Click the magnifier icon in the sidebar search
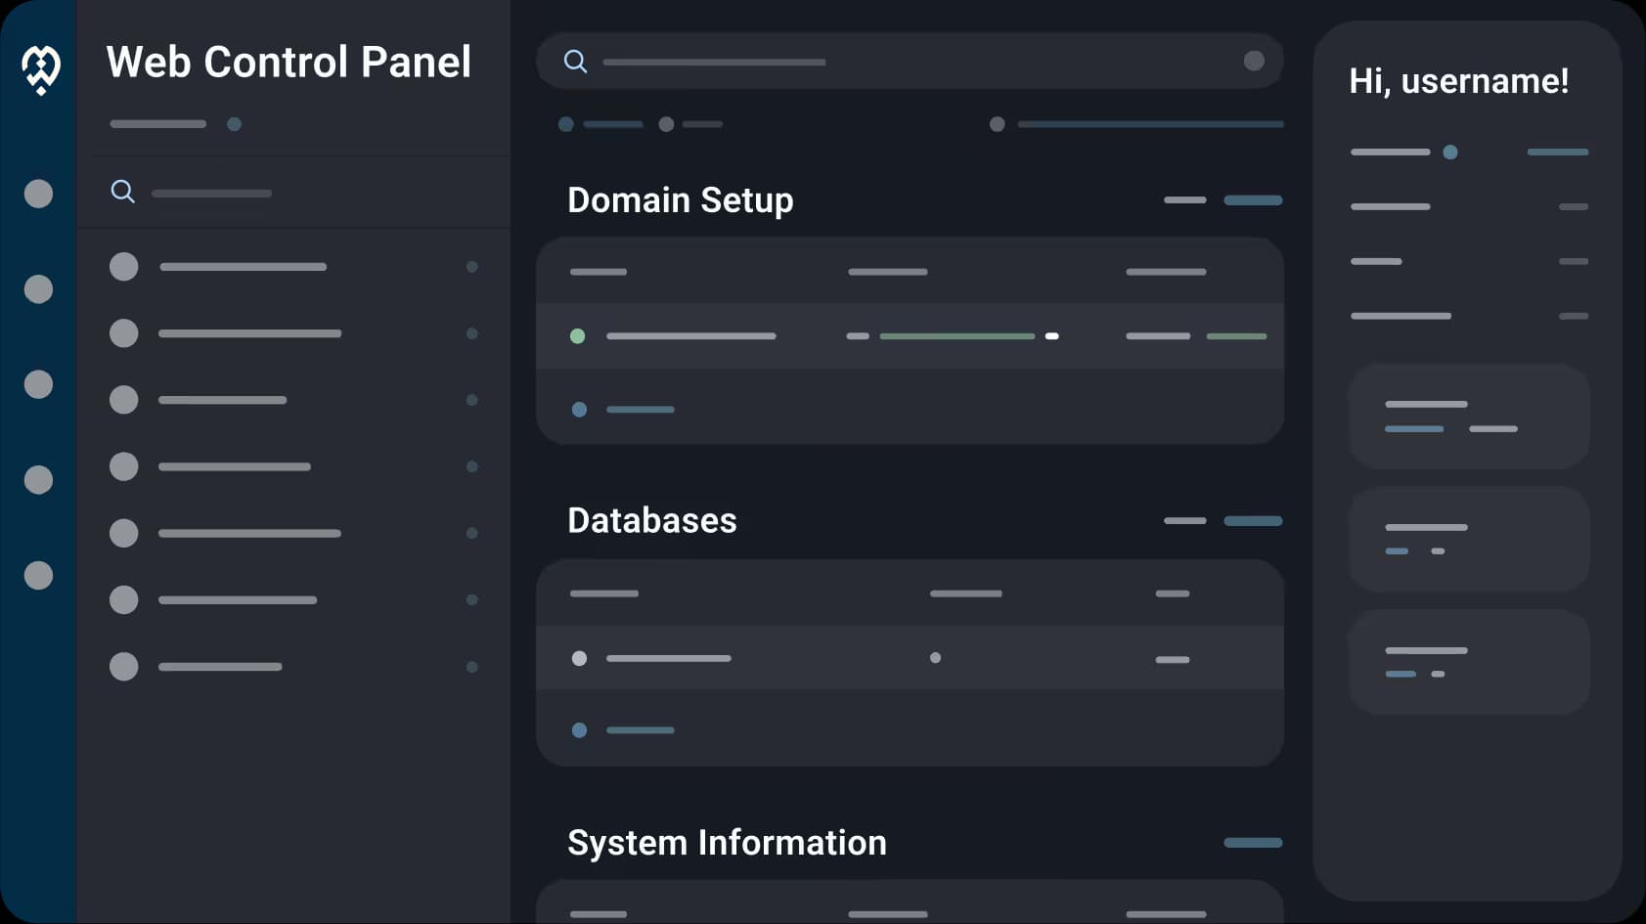 click(122, 192)
